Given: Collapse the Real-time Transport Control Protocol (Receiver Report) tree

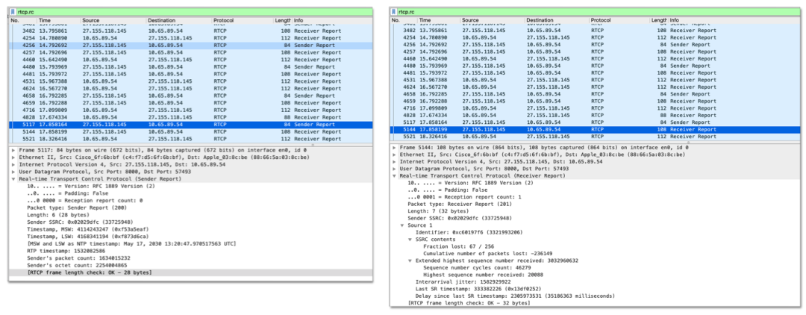Looking at the screenshot, I should [395, 175].
